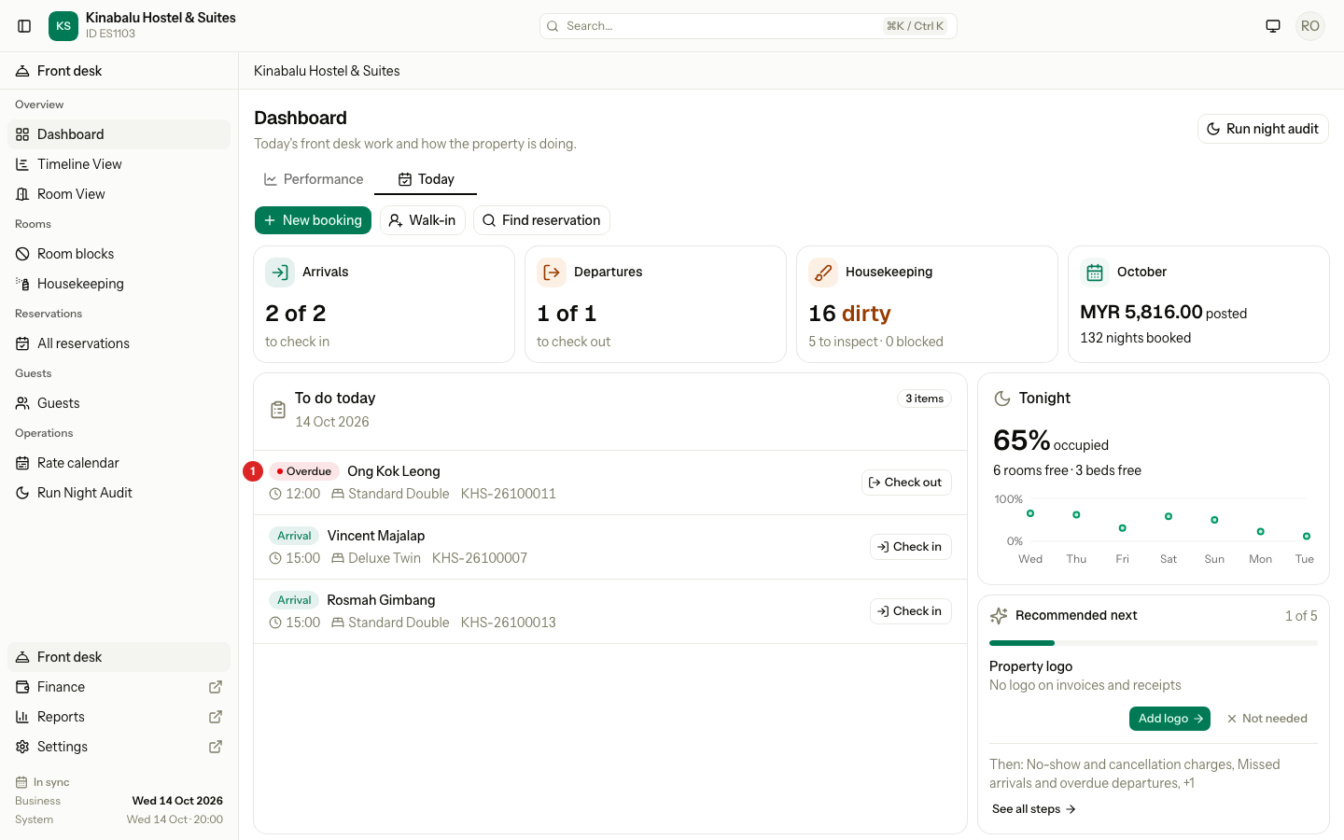Screen dimensions: 1344x840
Task: Open Finance external link icon
Action: [216, 687]
